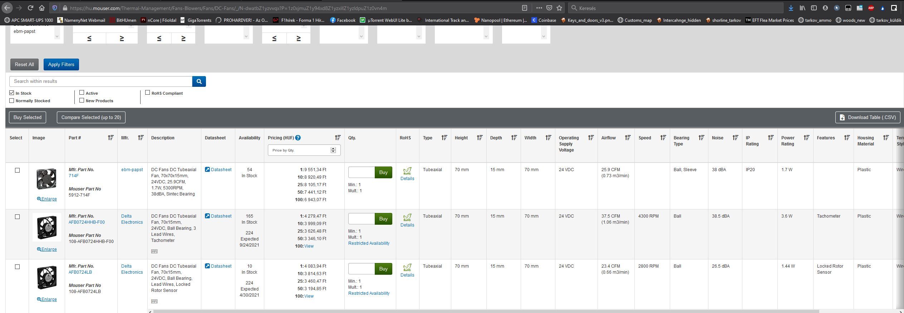Sort table by Bearing Type column
Screen dimensions: 904x313
pos(701,138)
